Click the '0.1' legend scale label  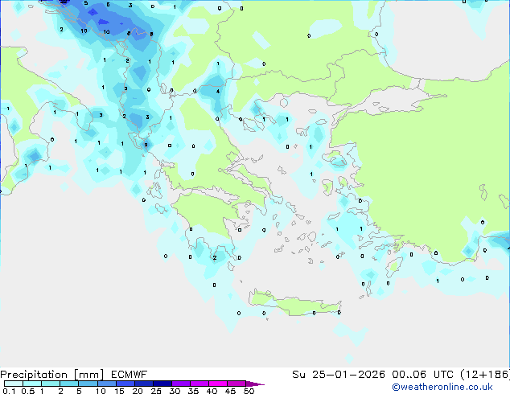tap(9, 391)
